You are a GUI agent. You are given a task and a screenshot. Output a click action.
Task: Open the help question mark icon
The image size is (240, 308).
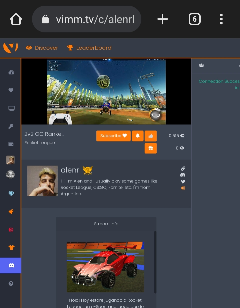point(11,283)
